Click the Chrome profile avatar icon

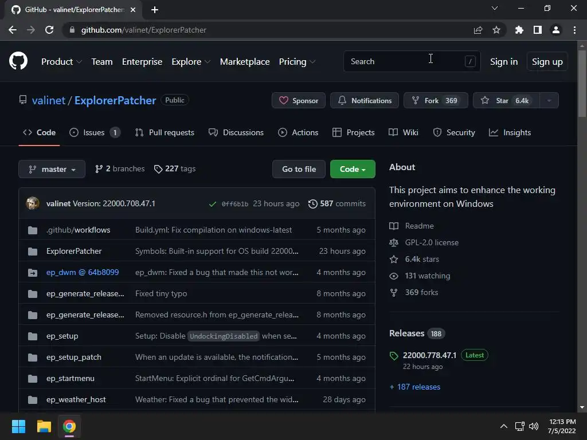(x=556, y=30)
